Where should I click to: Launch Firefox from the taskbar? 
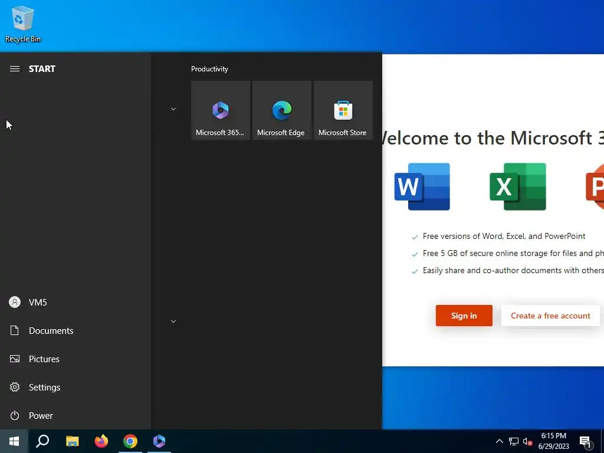pyautogui.click(x=101, y=441)
